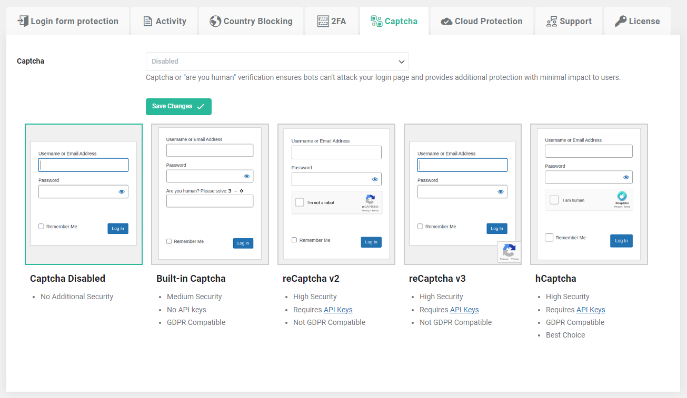Click the reCAPTCHA badge in reCaptcha v3 preview
The width and height of the screenshot is (687, 398).
click(509, 252)
